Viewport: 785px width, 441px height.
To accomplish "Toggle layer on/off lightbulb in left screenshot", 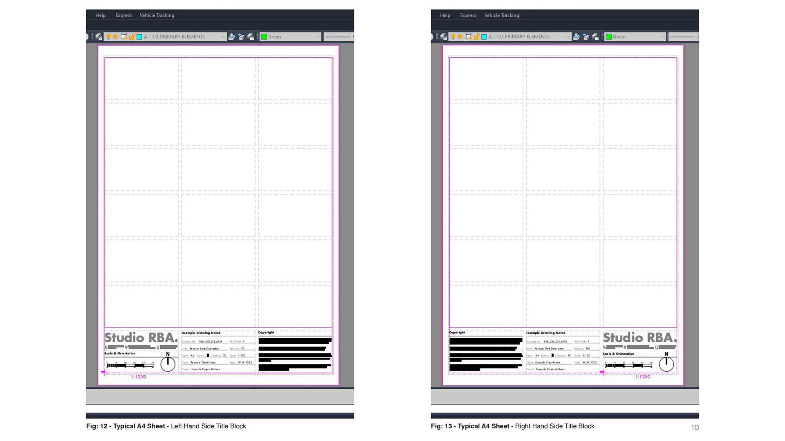I will click(x=108, y=37).
